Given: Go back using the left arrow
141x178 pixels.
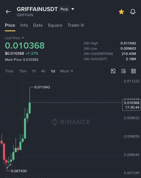Looking at the screenshot, I should click(x=8, y=12).
